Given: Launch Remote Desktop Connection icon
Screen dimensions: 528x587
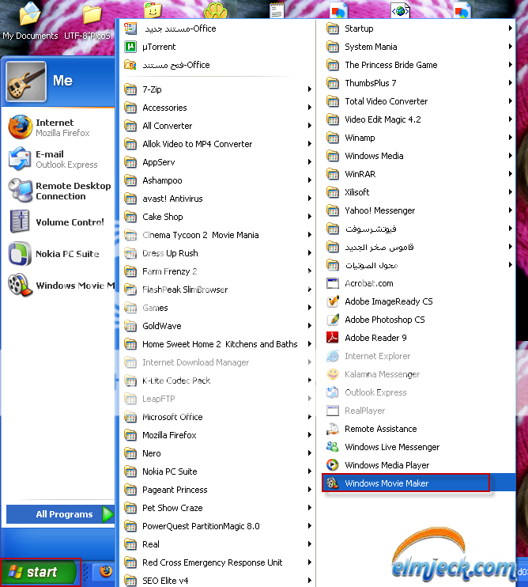Looking at the screenshot, I should pyautogui.click(x=21, y=191).
